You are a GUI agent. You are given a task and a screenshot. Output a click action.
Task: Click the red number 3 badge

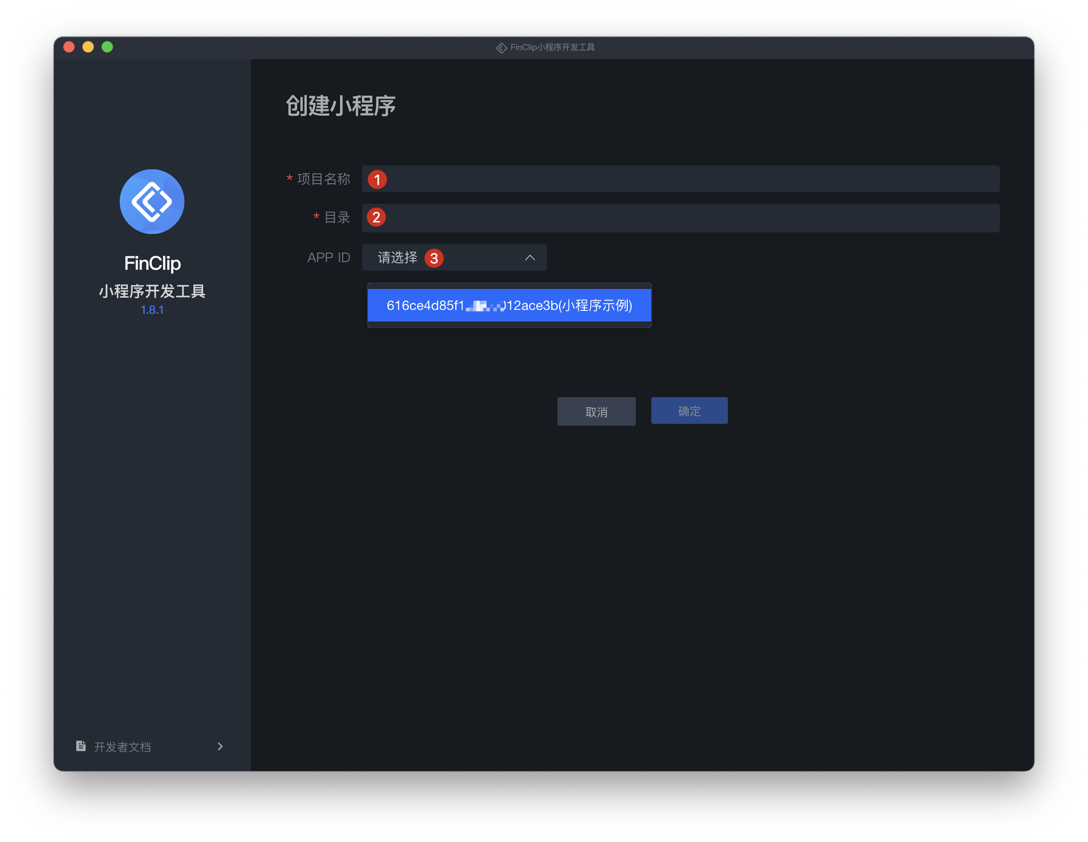[x=434, y=258]
